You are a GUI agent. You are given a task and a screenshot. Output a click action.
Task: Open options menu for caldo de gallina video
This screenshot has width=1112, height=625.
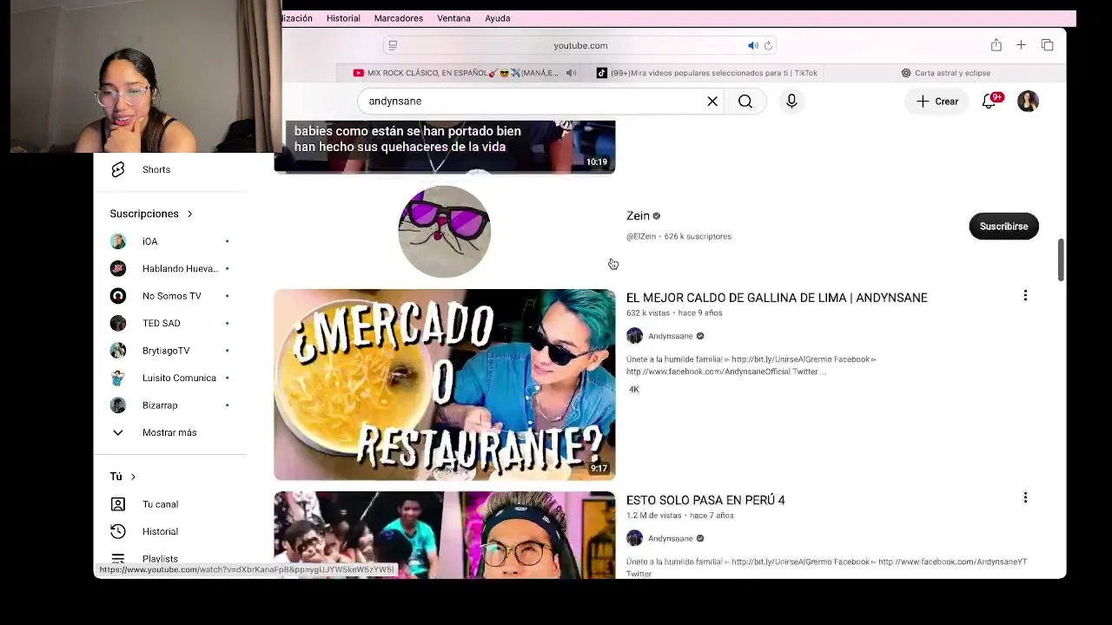[x=1025, y=296]
